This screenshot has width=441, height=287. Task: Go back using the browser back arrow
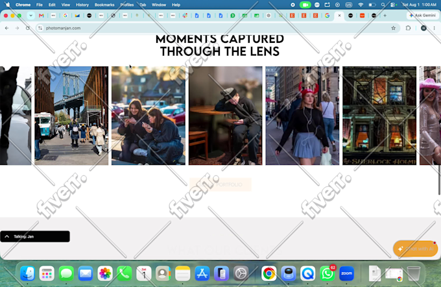6,28
